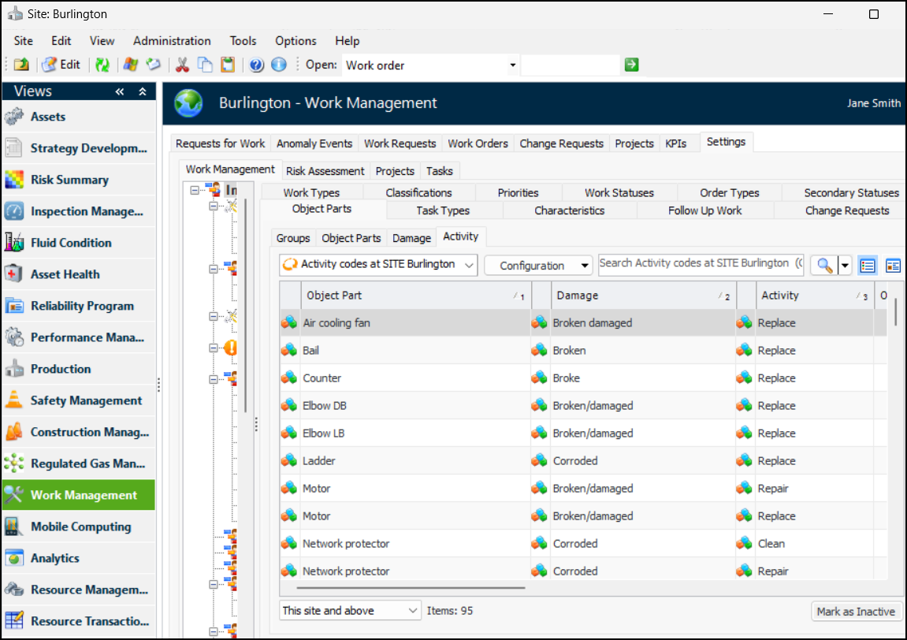Click the blue info icon in toolbar
The image size is (907, 640).
(278, 65)
